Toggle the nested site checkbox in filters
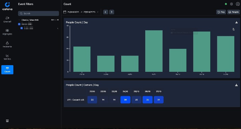Viewport: 241px width, 129px height. click(21, 28)
